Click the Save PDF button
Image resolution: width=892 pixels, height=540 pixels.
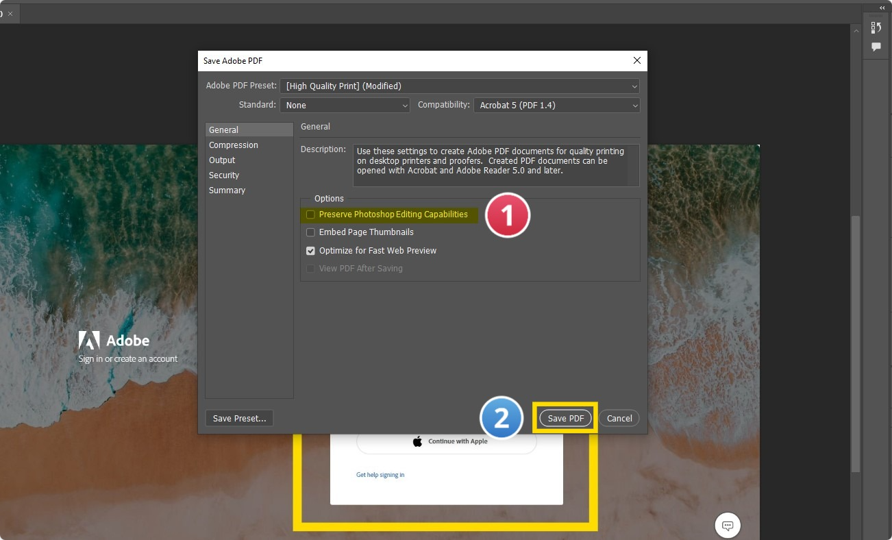pyautogui.click(x=566, y=419)
